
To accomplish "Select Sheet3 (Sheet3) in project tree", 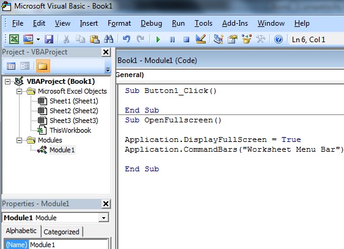I will [73, 121].
